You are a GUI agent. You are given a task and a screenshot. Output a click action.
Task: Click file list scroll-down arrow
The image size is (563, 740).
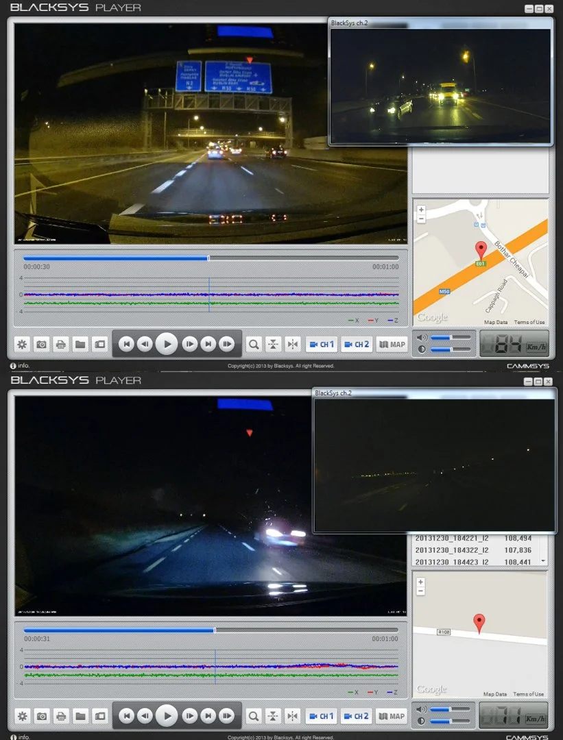544,561
